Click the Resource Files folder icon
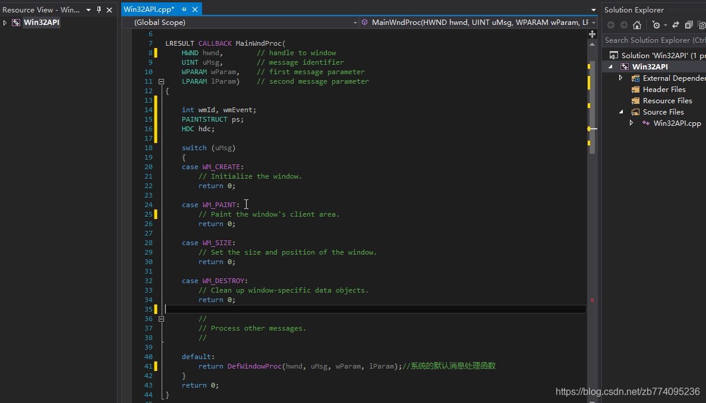 click(635, 100)
